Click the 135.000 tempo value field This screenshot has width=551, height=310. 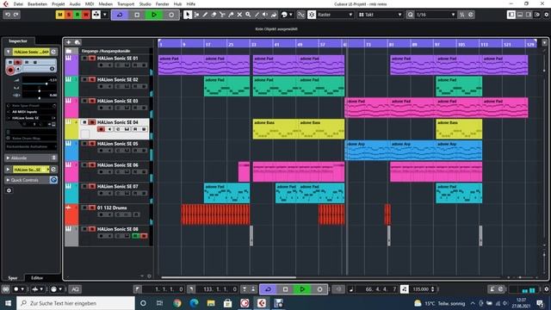pyautogui.click(x=421, y=289)
